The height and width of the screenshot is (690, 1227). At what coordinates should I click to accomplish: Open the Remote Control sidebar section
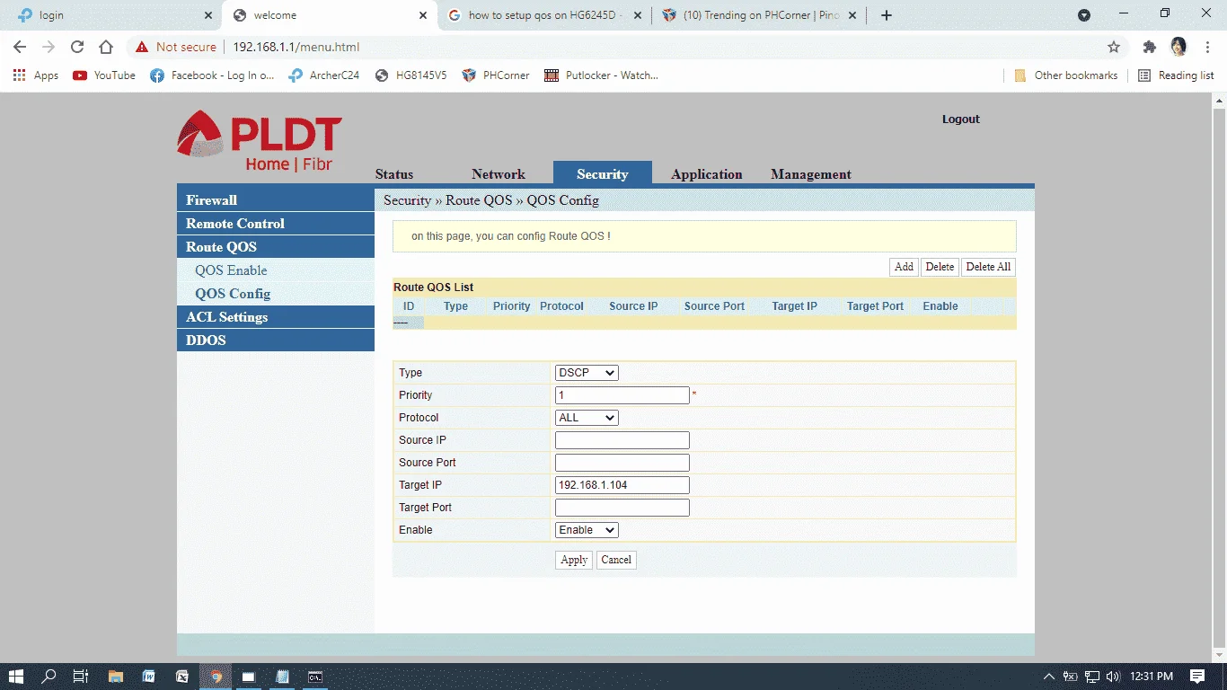(x=276, y=223)
